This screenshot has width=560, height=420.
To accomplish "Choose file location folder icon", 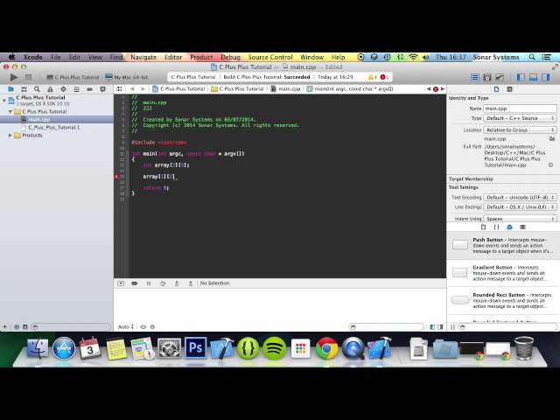I will point(552,138).
